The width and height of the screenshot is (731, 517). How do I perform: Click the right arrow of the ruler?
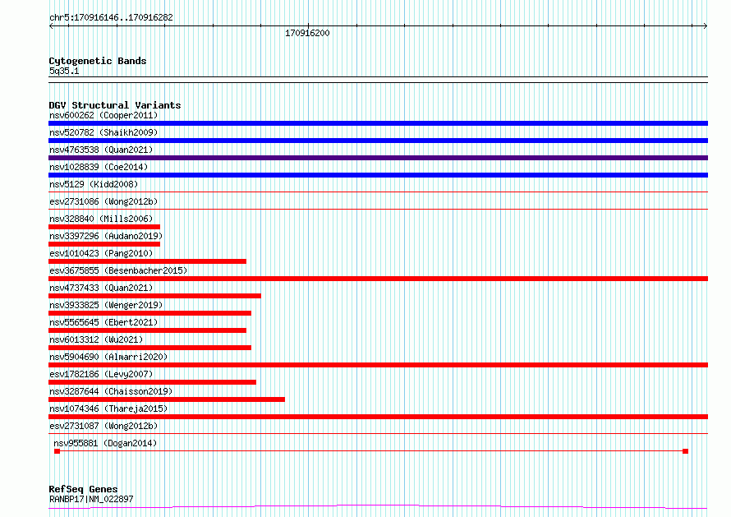(706, 26)
